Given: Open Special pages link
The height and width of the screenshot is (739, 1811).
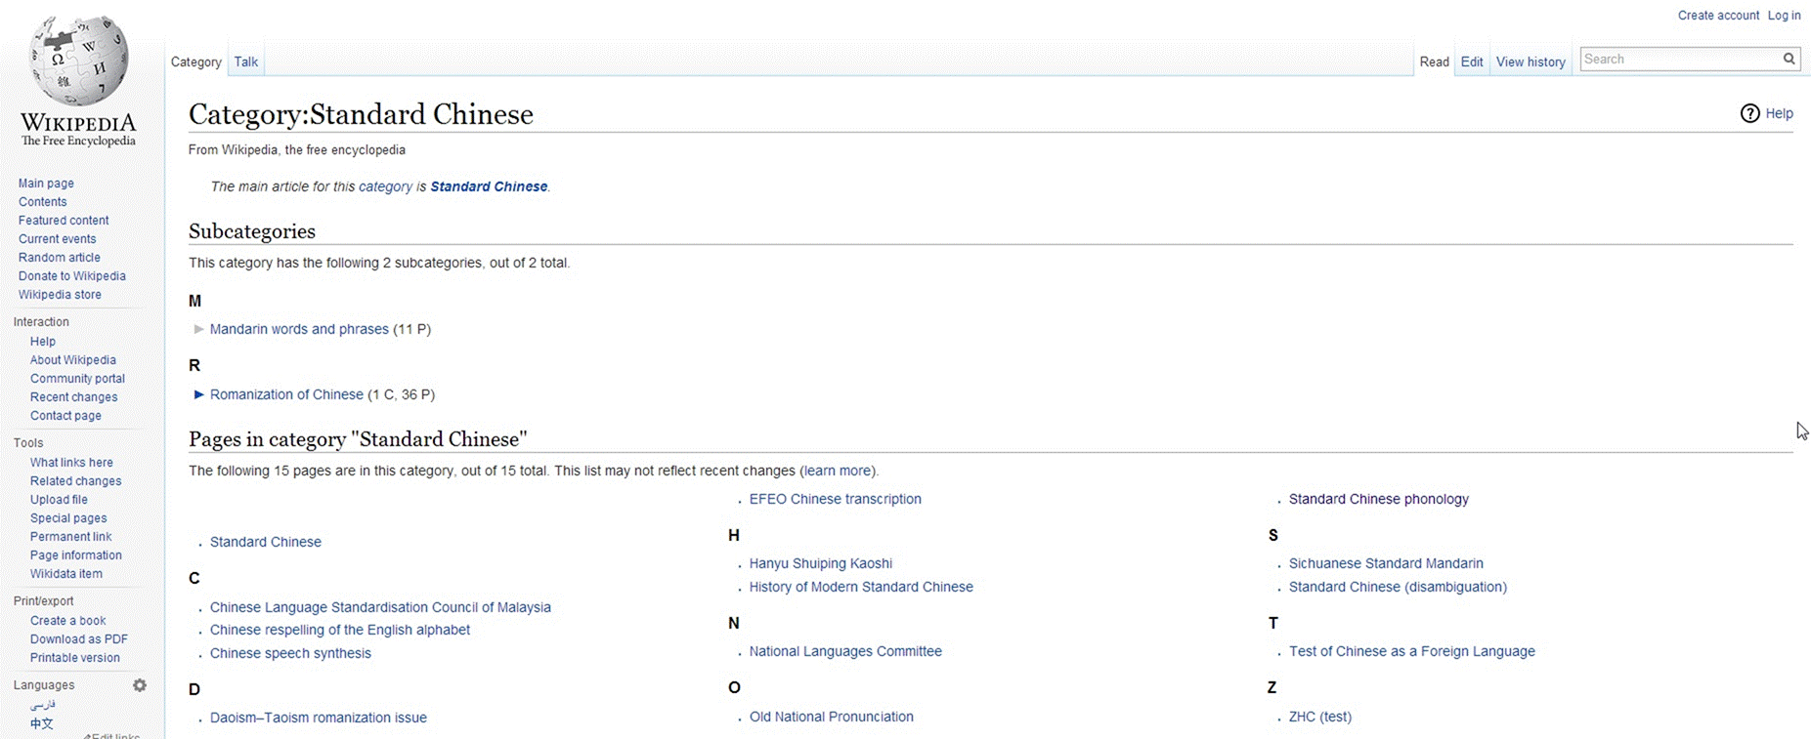Looking at the screenshot, I should [x=68, y=518].
